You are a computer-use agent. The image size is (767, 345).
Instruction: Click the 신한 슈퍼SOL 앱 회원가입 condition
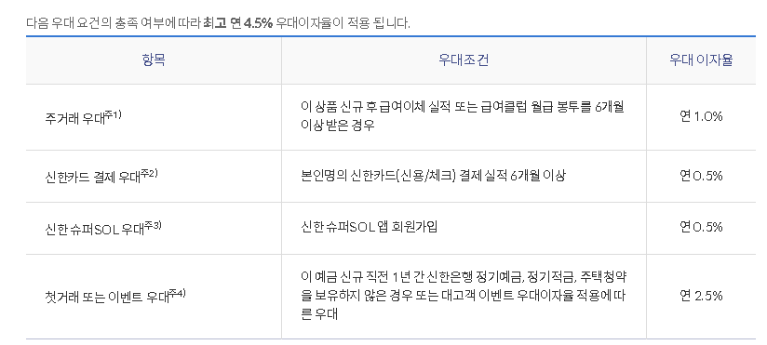pos(370,227)
